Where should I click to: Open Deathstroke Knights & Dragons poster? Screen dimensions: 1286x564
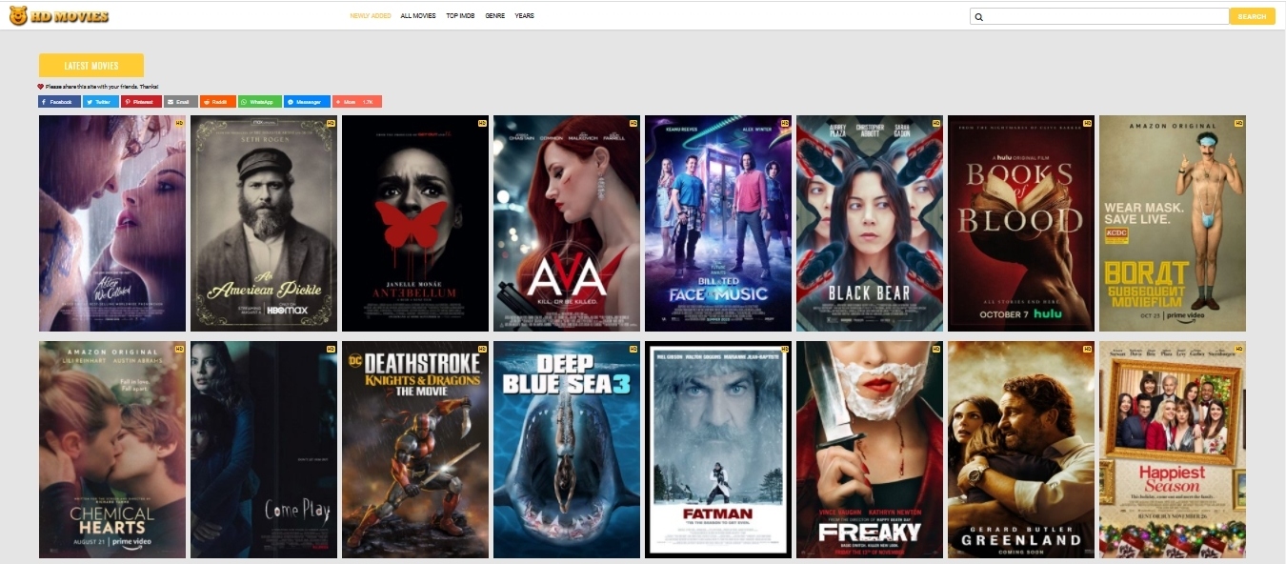point(415,450)
